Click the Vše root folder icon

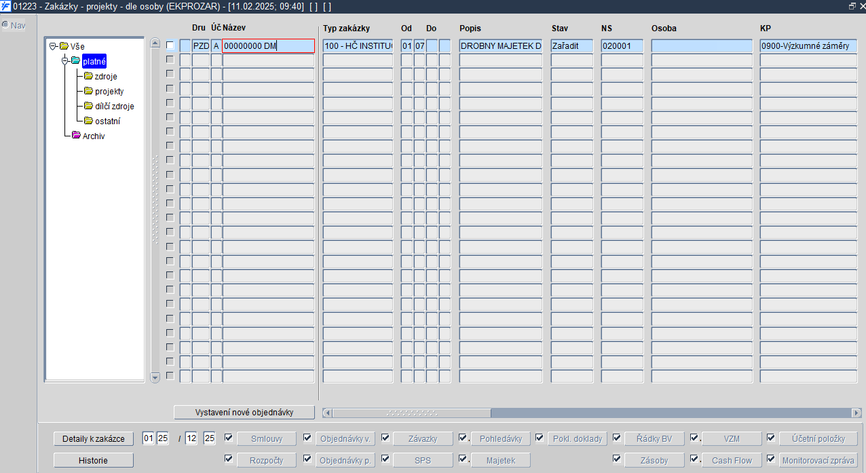[x=64, y=46]
